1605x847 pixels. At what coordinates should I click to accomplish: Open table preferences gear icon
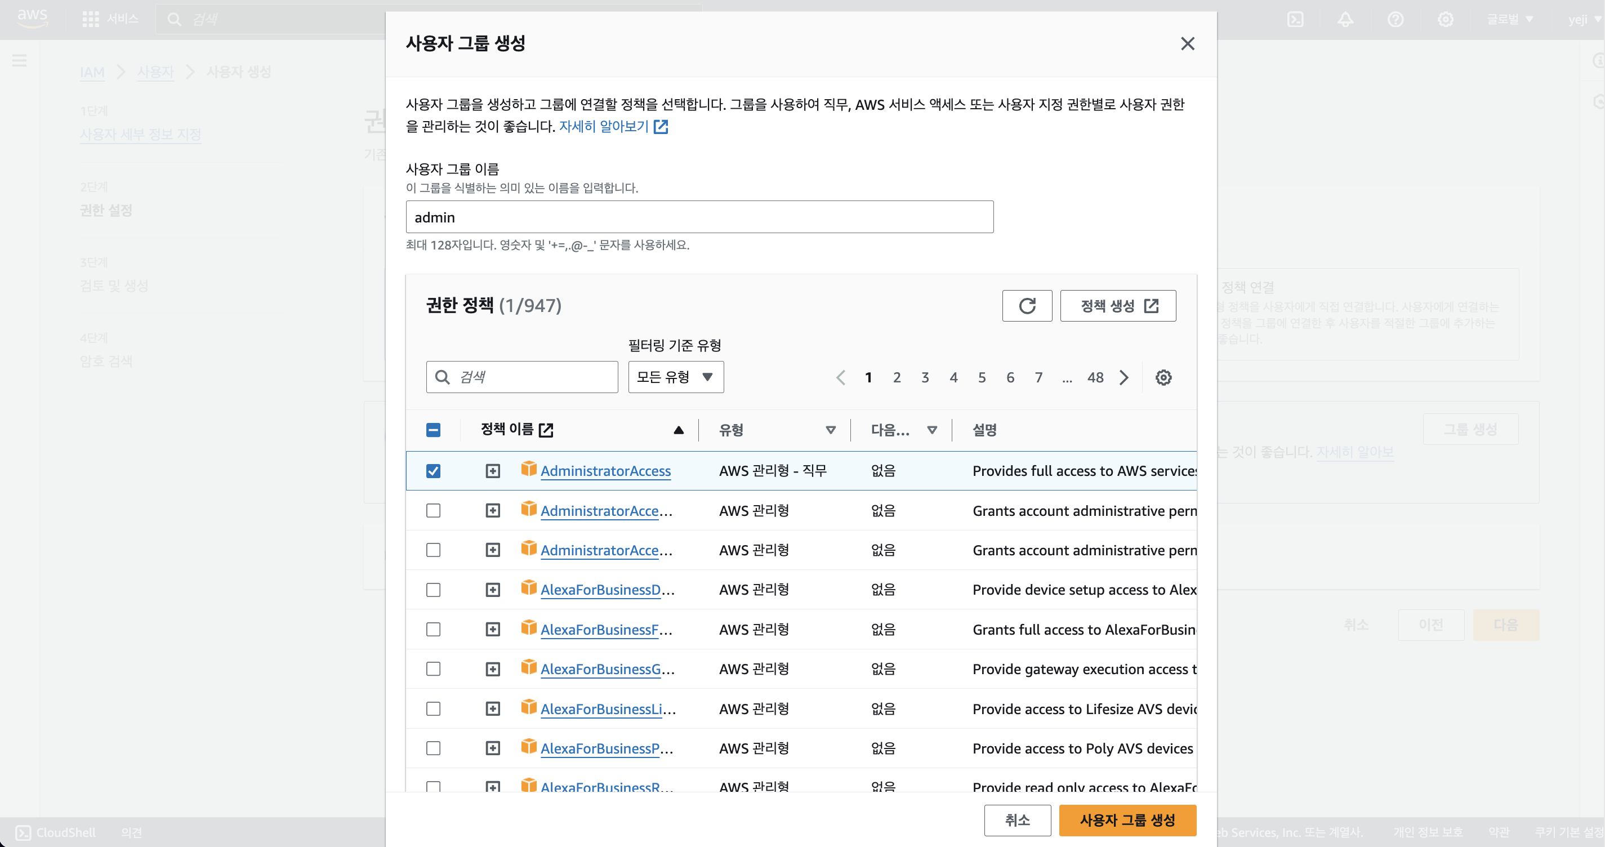point(1162,377)
